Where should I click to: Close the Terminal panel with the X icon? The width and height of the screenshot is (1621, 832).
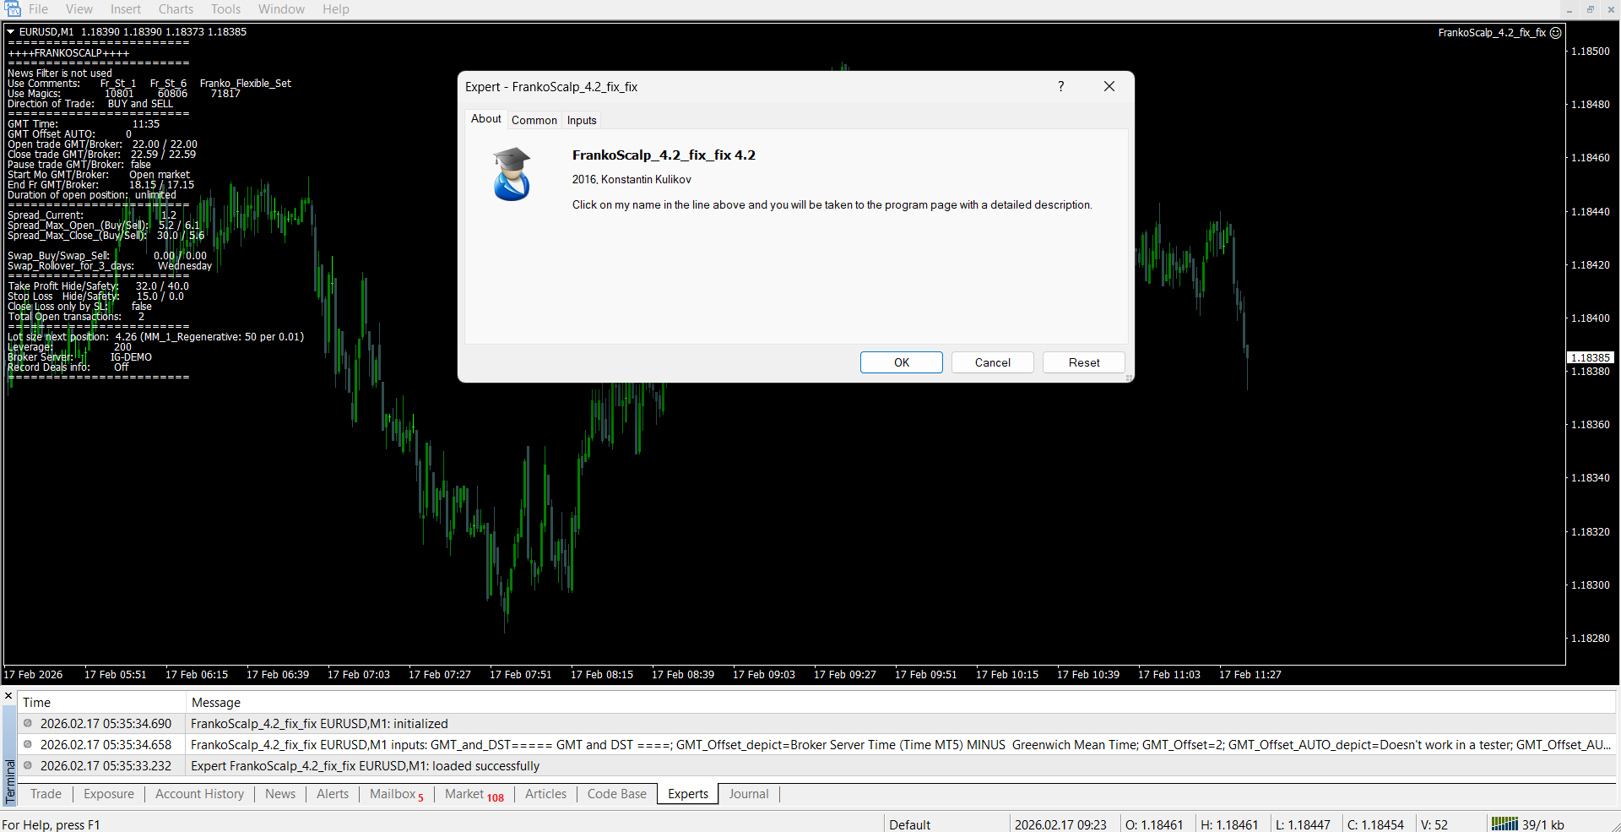[x=8, y=696]
